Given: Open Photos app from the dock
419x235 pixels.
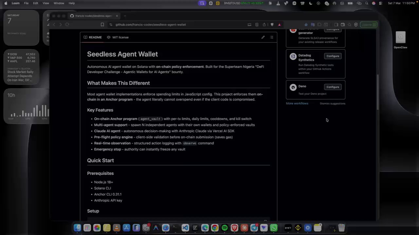Looking at the screenshot, I should pyautogui.click(x=97, y=228).
